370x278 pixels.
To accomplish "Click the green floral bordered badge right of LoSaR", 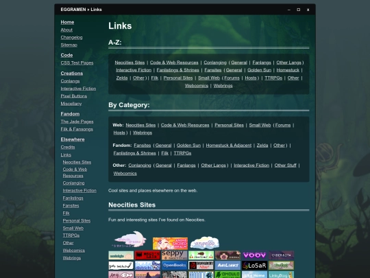I will click(282, 265).
